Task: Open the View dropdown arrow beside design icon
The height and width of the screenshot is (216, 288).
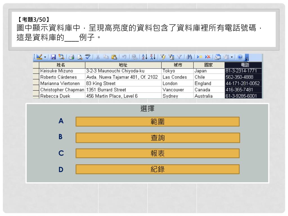Action: (45, 57)
